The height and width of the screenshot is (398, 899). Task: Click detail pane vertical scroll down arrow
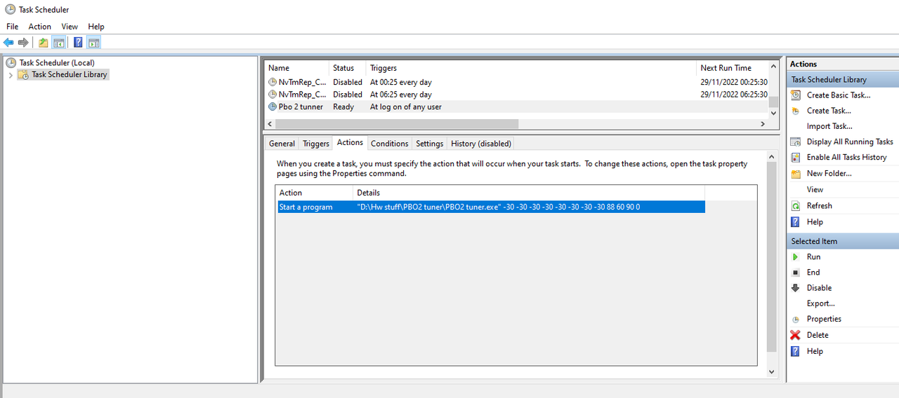(773, 372)
